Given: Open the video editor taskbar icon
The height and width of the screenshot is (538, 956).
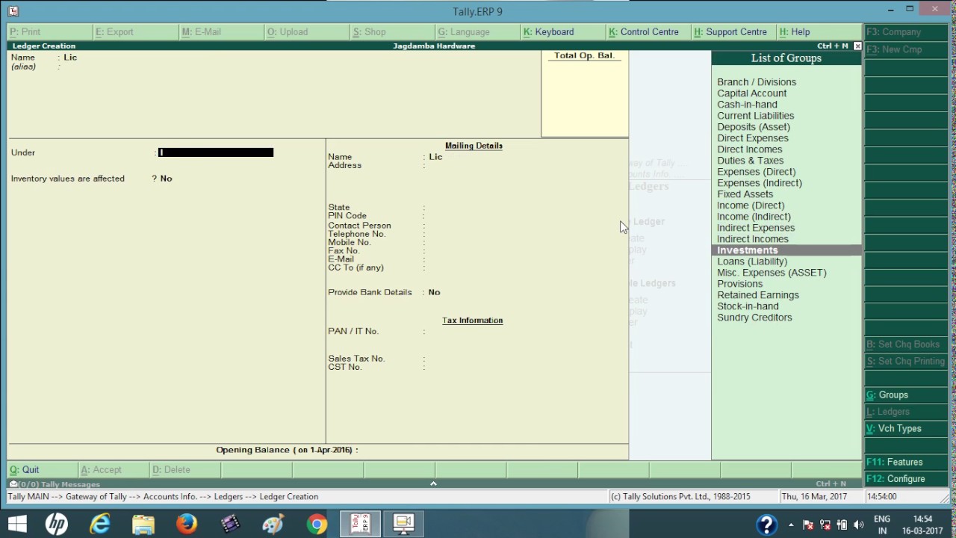Looking at the screenshot, I should click(230, 525).
